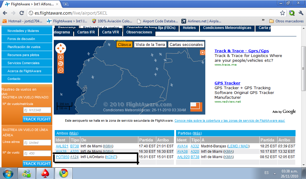Click the globe full-extent map icon
Image resolution: width=306 pixels, height=179 pixels.
[61, 64]
